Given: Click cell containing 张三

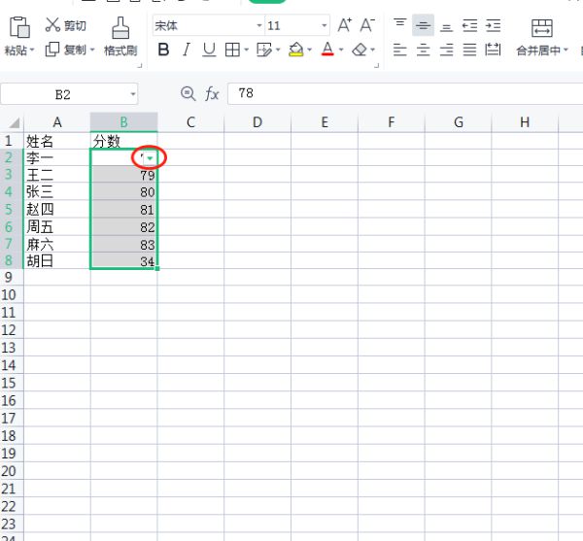Looking at the screenshot, I should click(x=57, y=192).
